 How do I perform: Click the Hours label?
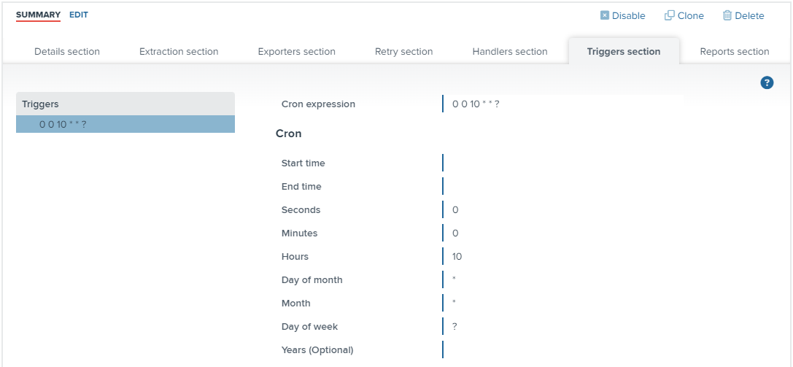[x=295, y=256]
